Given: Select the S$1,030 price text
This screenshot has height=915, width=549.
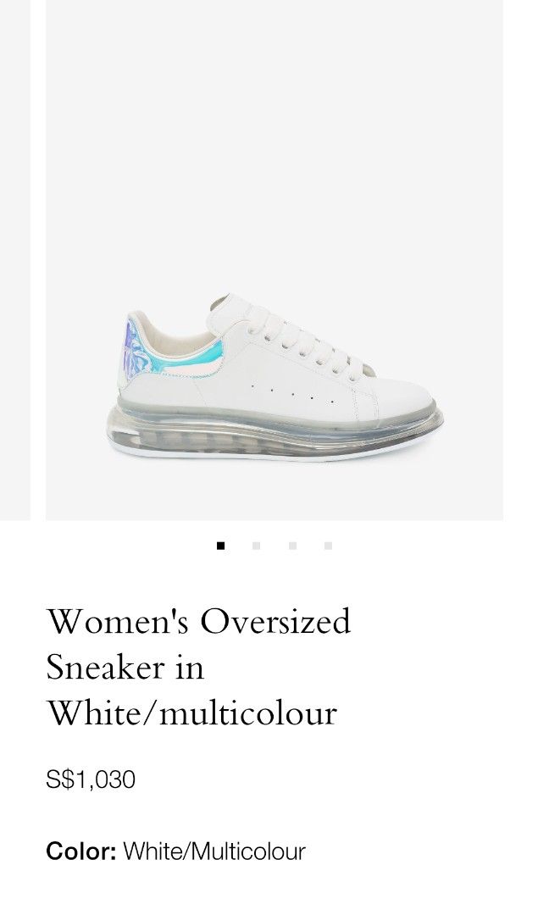Looking at the screenshot, I should click(x=91, y=779).
